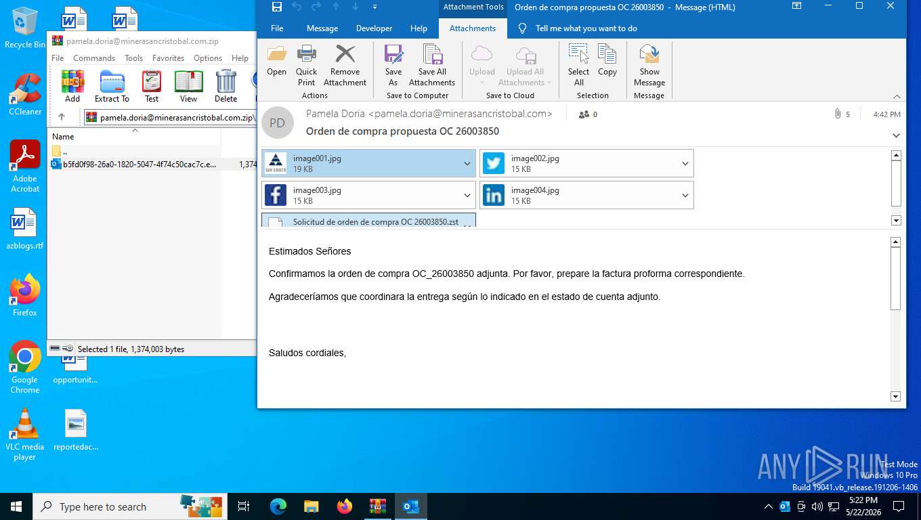921x520 pixels.
Task: Open WinRAR Commands menu
Action: coord(94,58)
